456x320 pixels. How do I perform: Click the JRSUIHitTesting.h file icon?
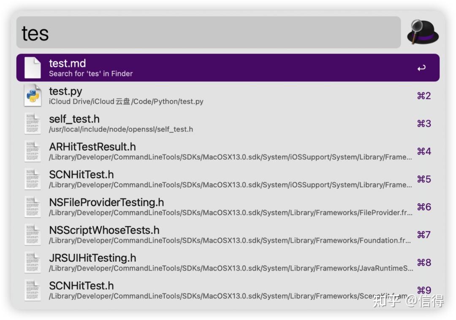point(33,262)
